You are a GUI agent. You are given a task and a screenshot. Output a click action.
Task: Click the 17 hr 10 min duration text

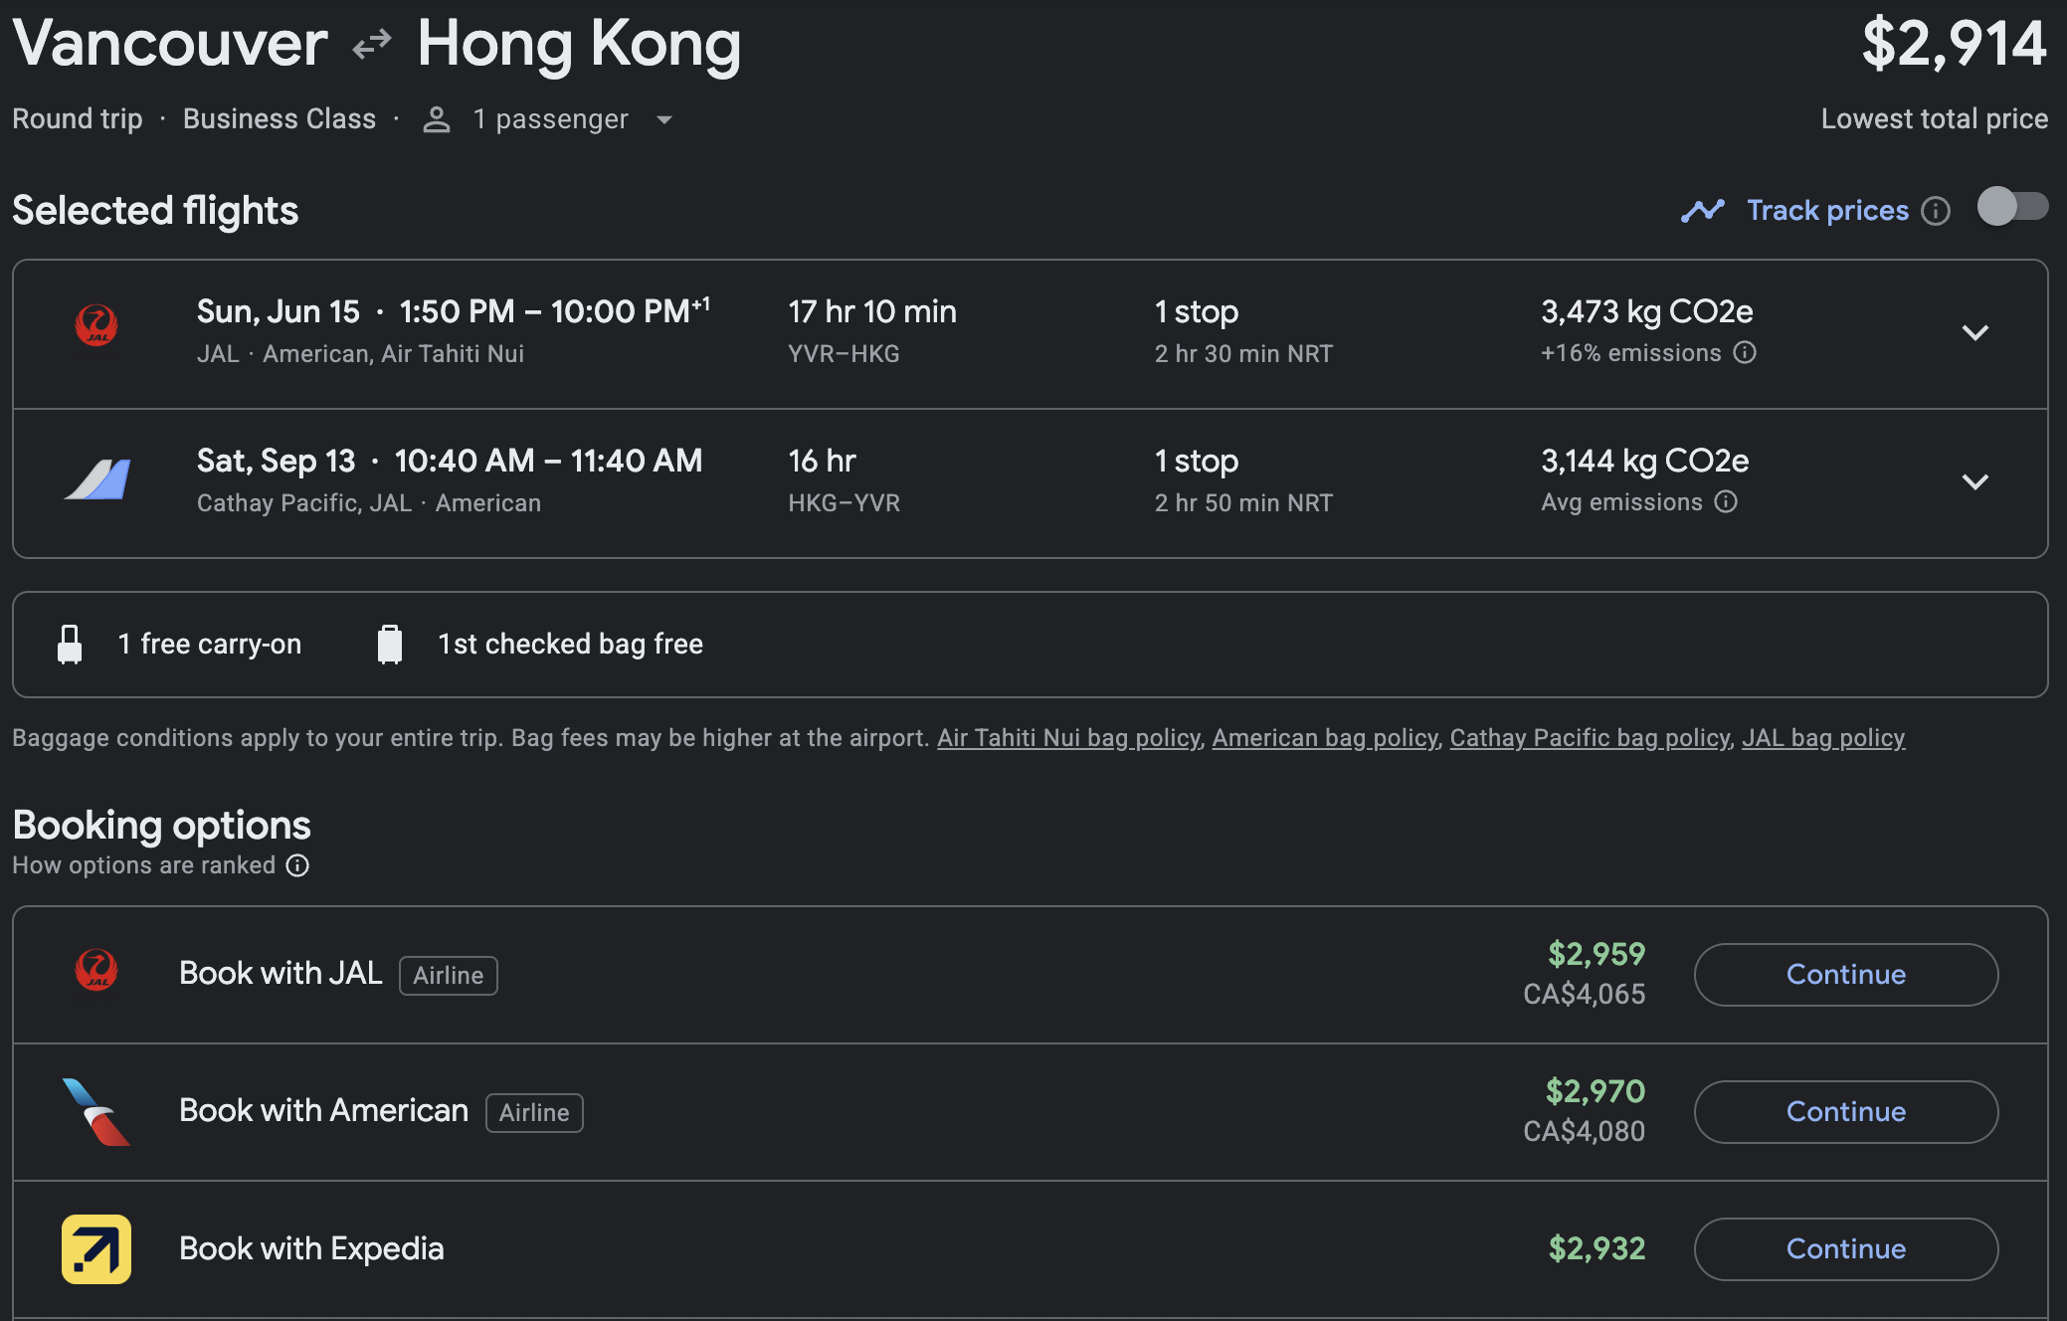coord(872,312)
